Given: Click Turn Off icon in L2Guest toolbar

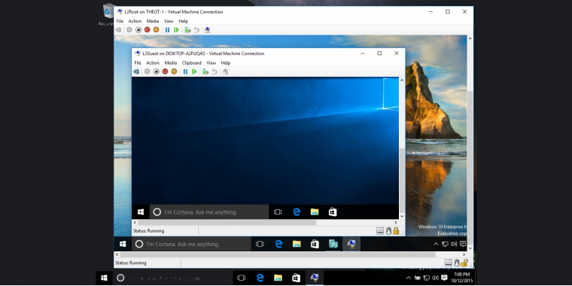Looking at the screenshot, I should pyautogui.click(x=156, y=71).
